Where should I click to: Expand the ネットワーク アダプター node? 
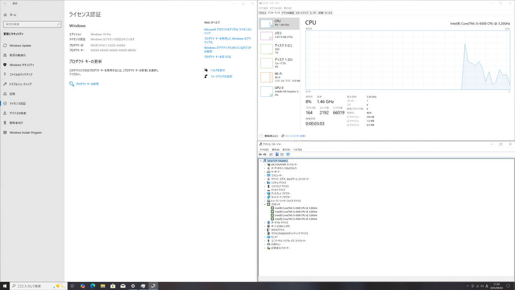click(265, 197)
